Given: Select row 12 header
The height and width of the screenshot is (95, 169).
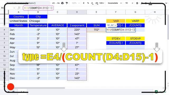Looking at the screenshot, I should click(x=4, y=65).
